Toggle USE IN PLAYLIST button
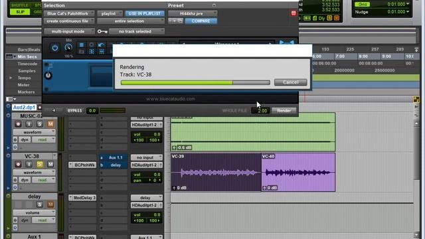This screenshot has width=425, height=239. [x=145, y=13]
